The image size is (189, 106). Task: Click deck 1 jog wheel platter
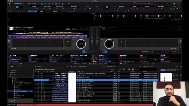click(81, 44)
